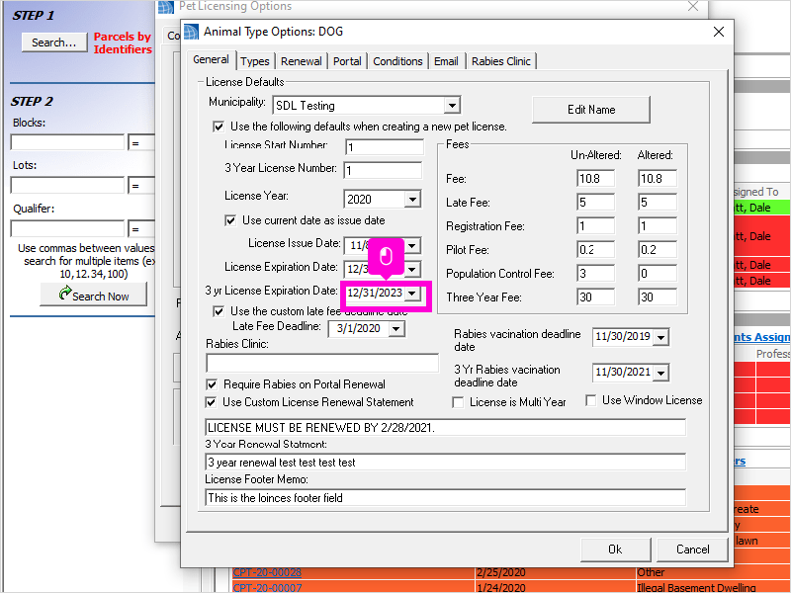Uncheck Use current date as issue date
The image size is (791, 593).
click(x=230, y=220)
